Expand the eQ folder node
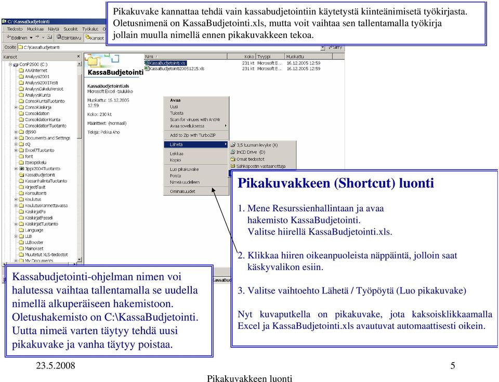 click(x=16, y=144)
